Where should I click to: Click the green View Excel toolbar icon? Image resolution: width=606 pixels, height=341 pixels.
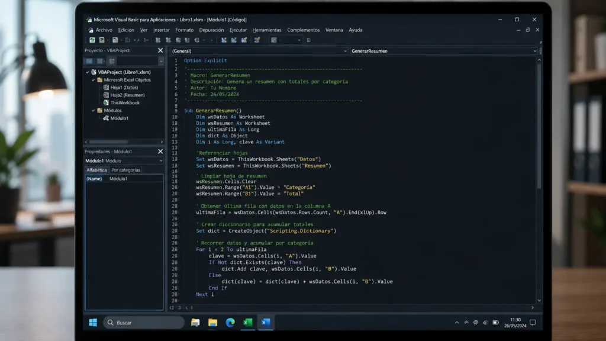tap(92, 40)
